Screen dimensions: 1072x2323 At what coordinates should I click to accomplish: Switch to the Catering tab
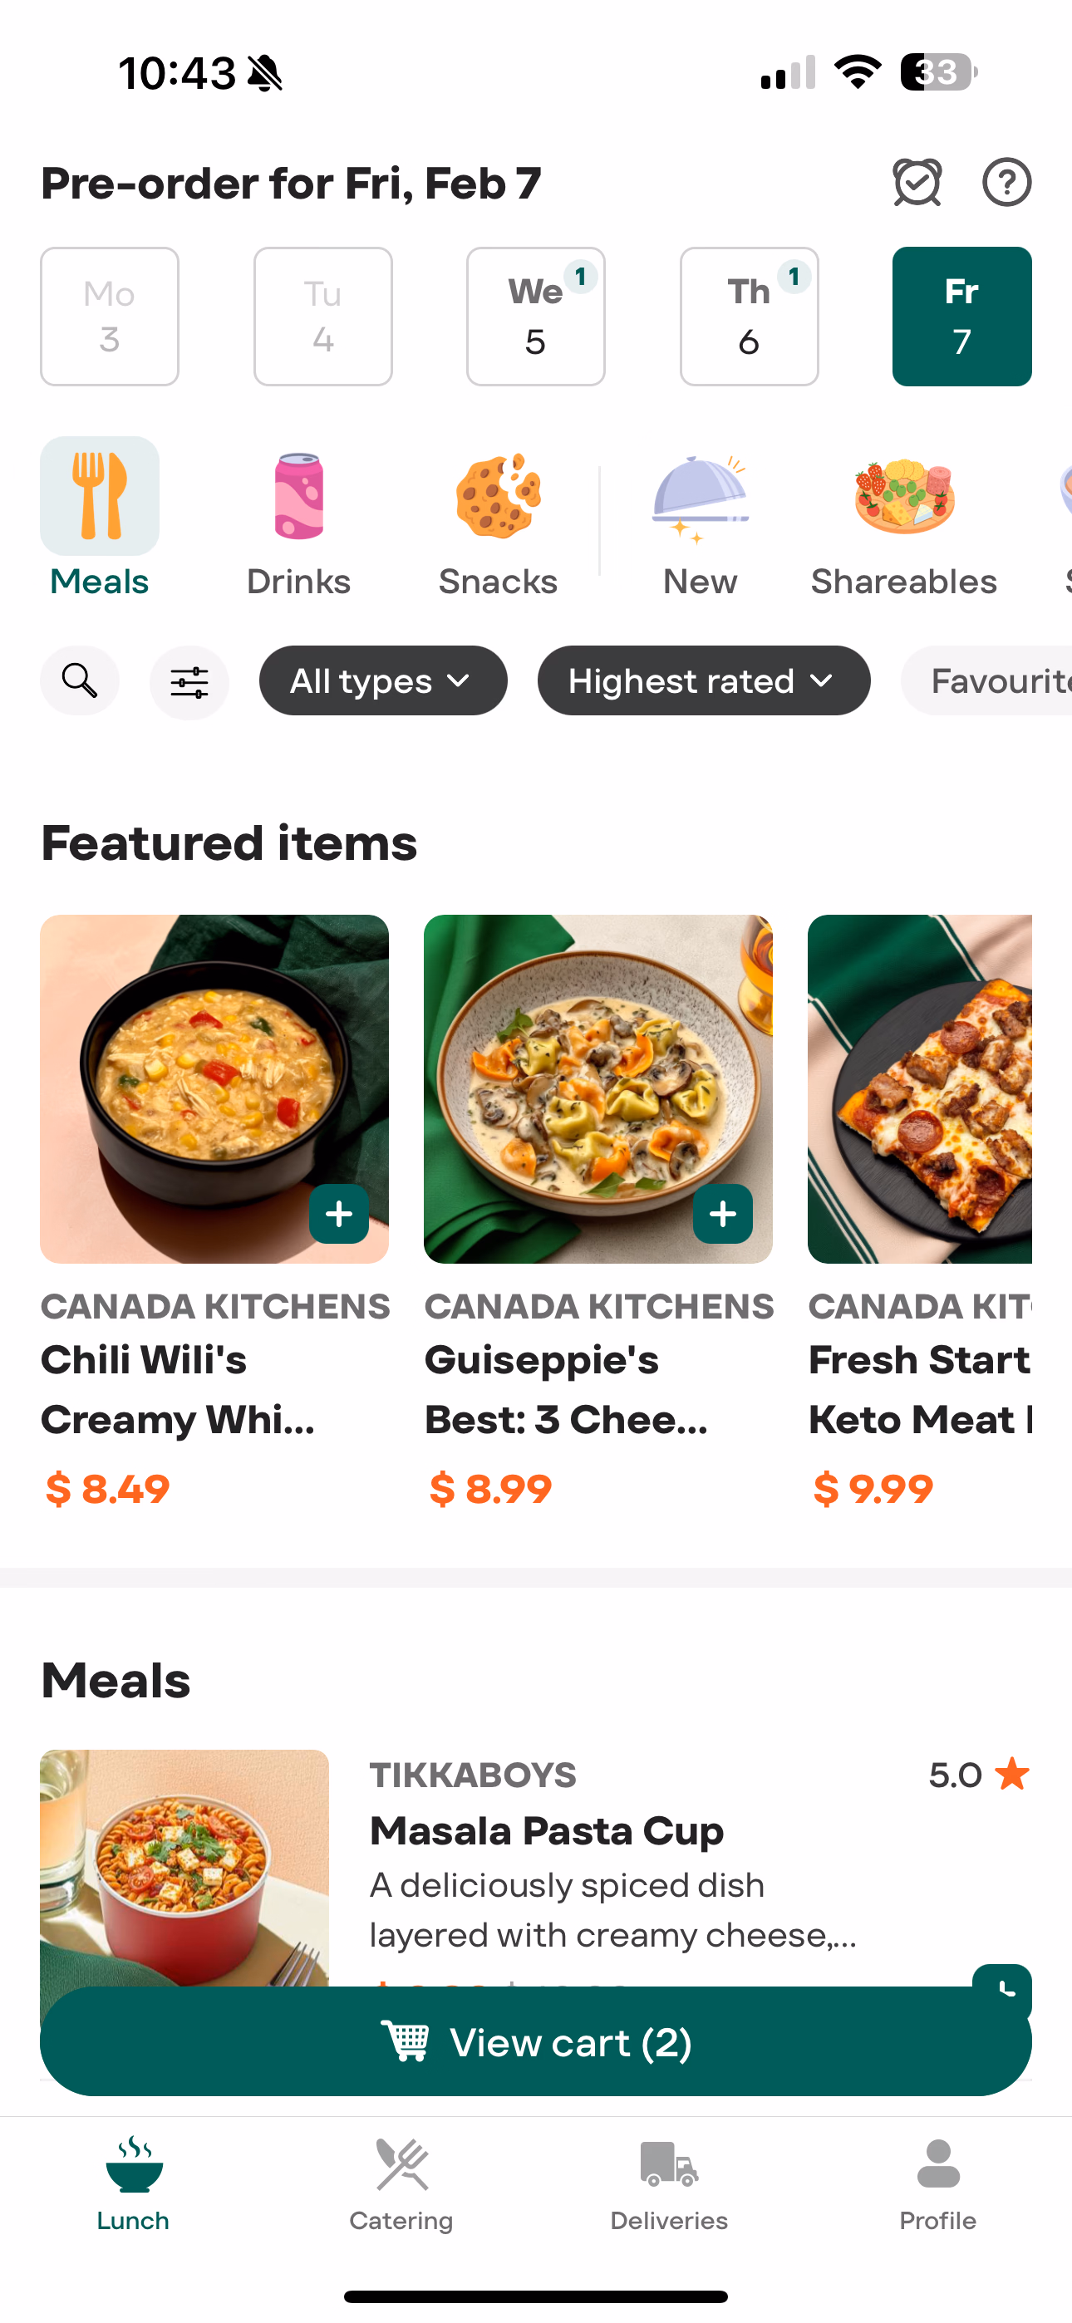401,2183
